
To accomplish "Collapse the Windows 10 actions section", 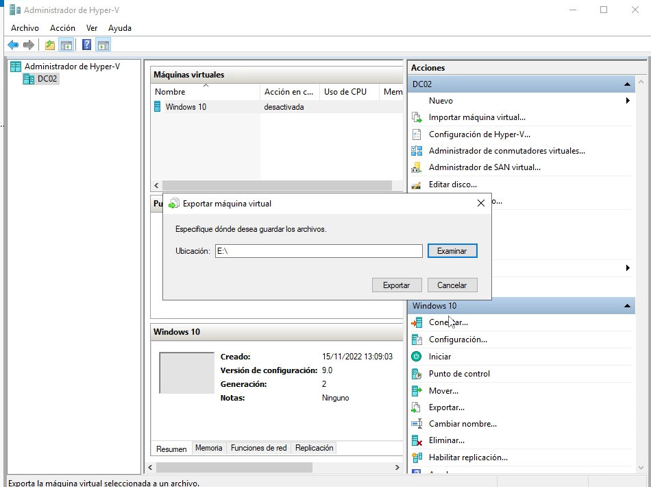I will pyautogui.click(x=627, y=306).
